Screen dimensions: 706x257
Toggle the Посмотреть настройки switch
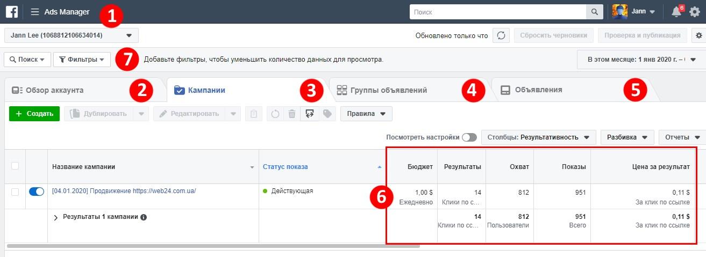coord(469,137)
